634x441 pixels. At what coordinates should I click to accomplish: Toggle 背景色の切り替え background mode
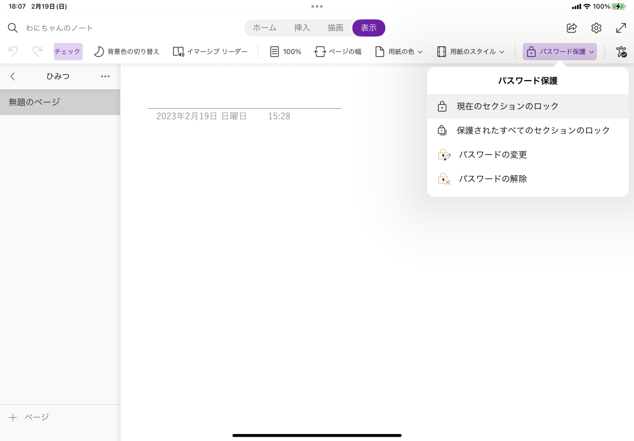coord(127,52)
